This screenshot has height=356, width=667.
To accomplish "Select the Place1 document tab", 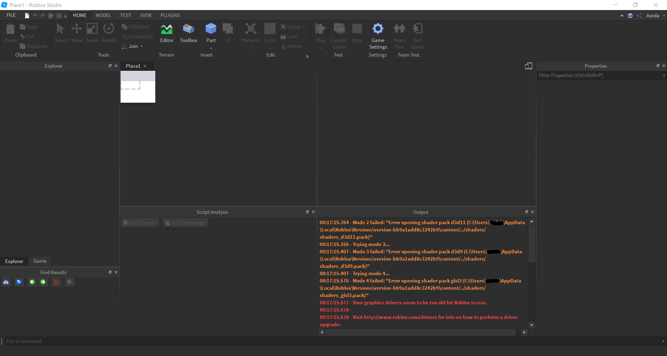I will 133,66.
